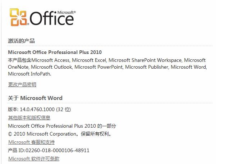Screen dimensions: 230x164
Task: Click the dotted separator below 激活的产品
Action: click(x=110, y=46)
